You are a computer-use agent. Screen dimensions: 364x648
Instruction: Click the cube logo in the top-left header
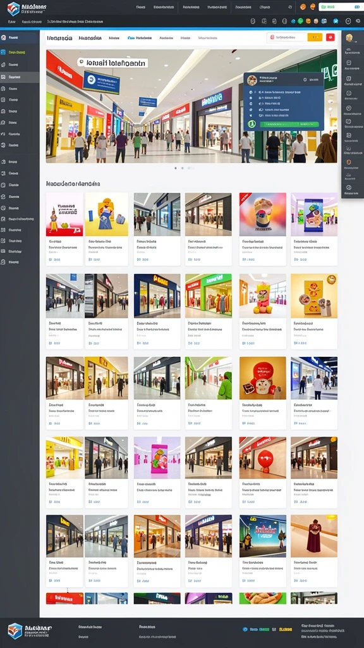(x=14, y=8)
